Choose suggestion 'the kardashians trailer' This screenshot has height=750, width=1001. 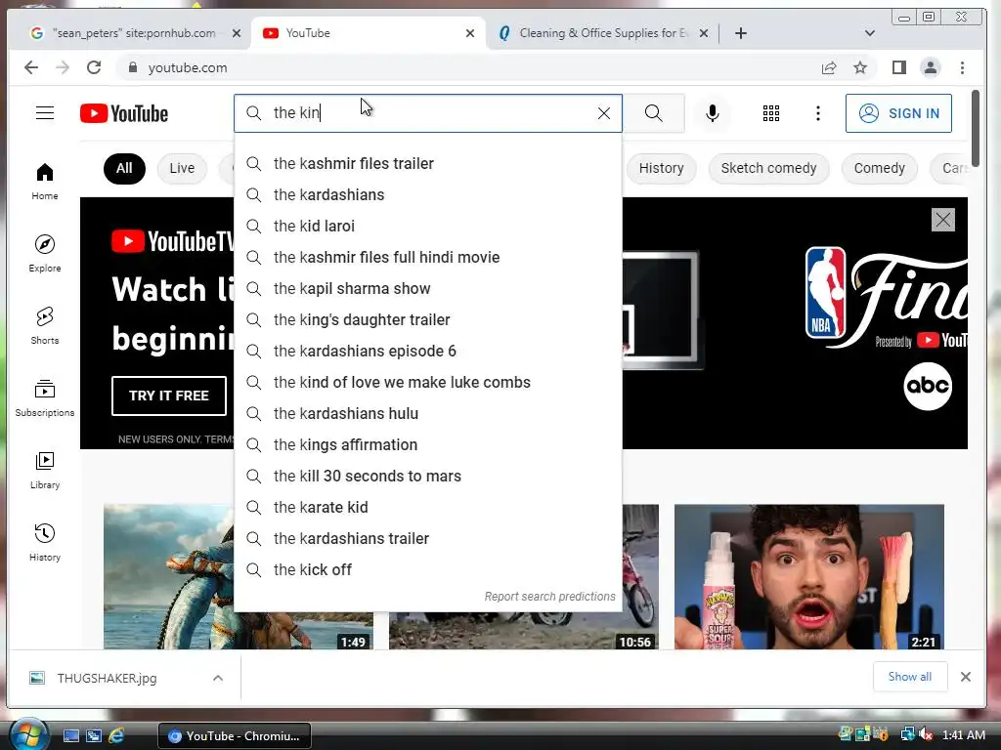428,539
